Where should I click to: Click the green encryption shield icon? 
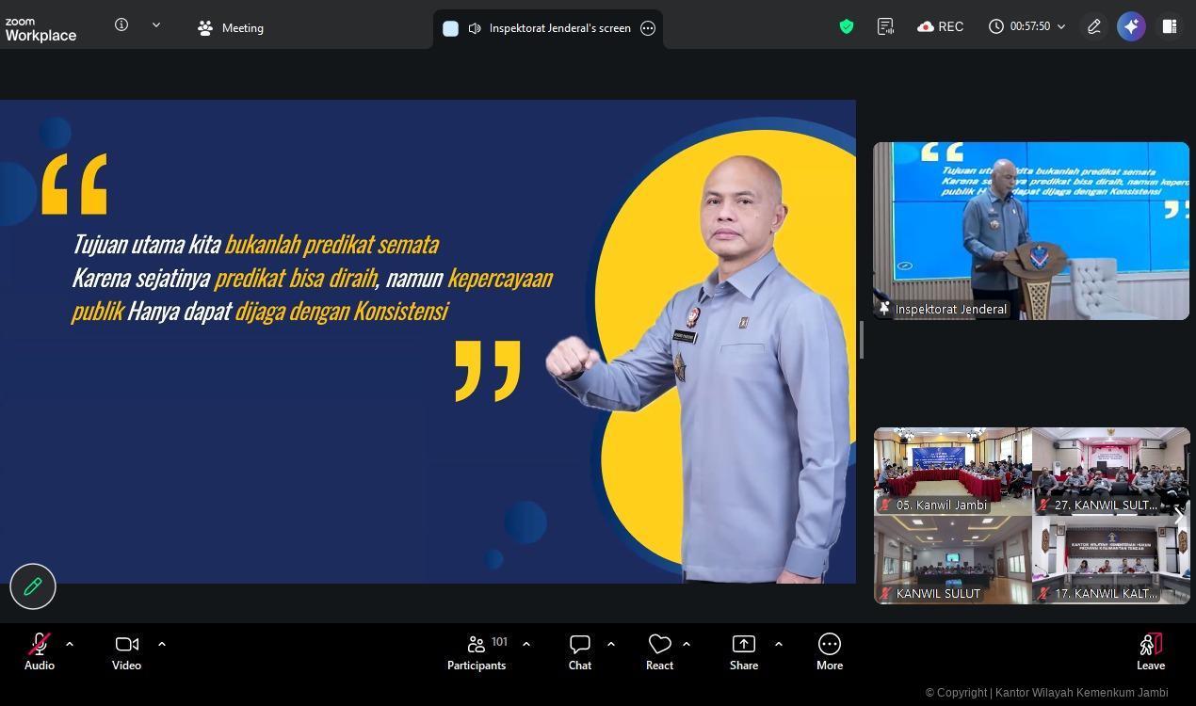click(846, 26)
